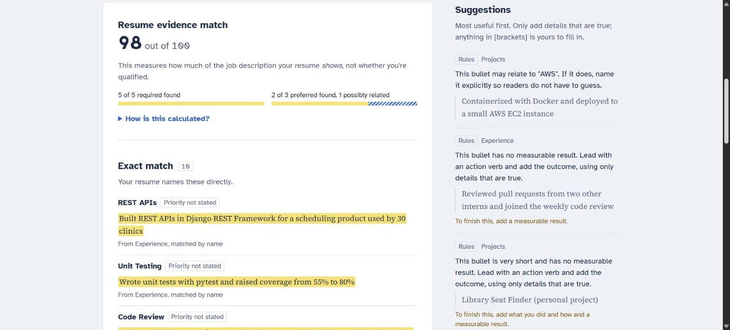This screenshot has height=330, width=730.
Task: Open the Docker AWS EC2 quoted bullet
Action: point(540,107)
